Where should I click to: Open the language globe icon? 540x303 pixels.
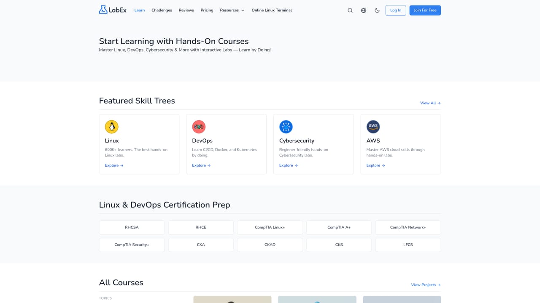point(364,11)
